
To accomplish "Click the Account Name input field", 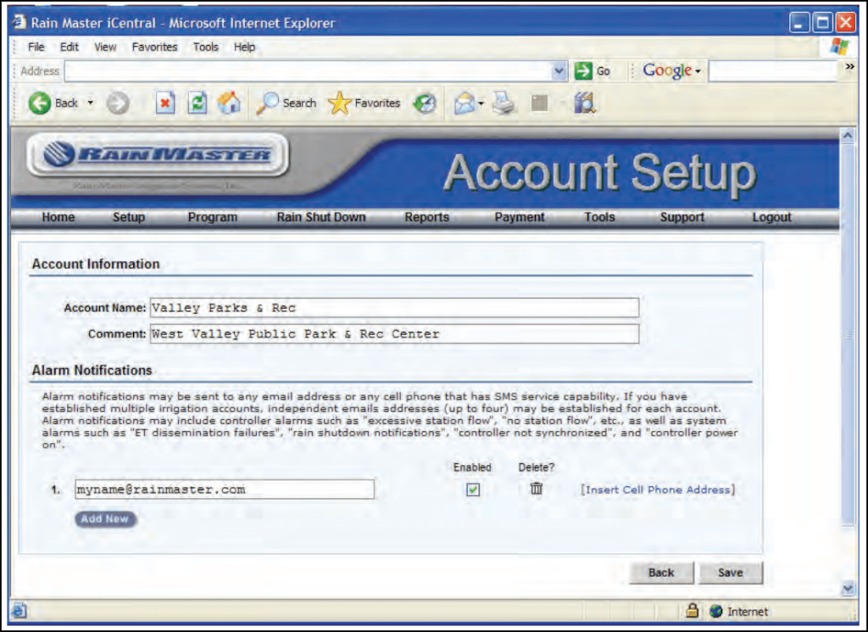I will tap(393, 307).
